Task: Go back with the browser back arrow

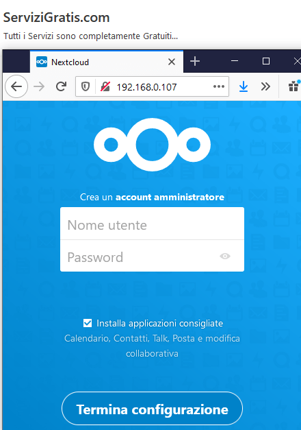Action: click(16, 86)
